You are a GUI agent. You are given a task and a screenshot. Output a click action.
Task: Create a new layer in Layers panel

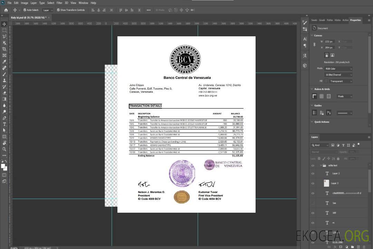click(358, 247)
